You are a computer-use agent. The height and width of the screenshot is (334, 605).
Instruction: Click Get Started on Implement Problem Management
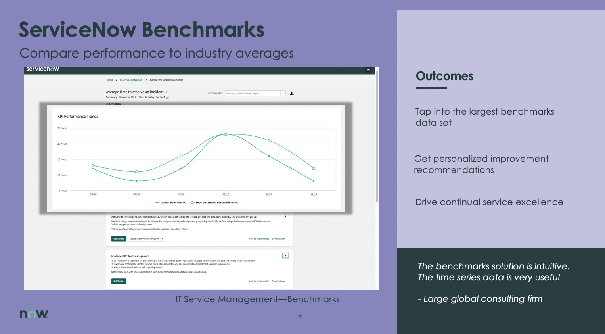[119, 281]
